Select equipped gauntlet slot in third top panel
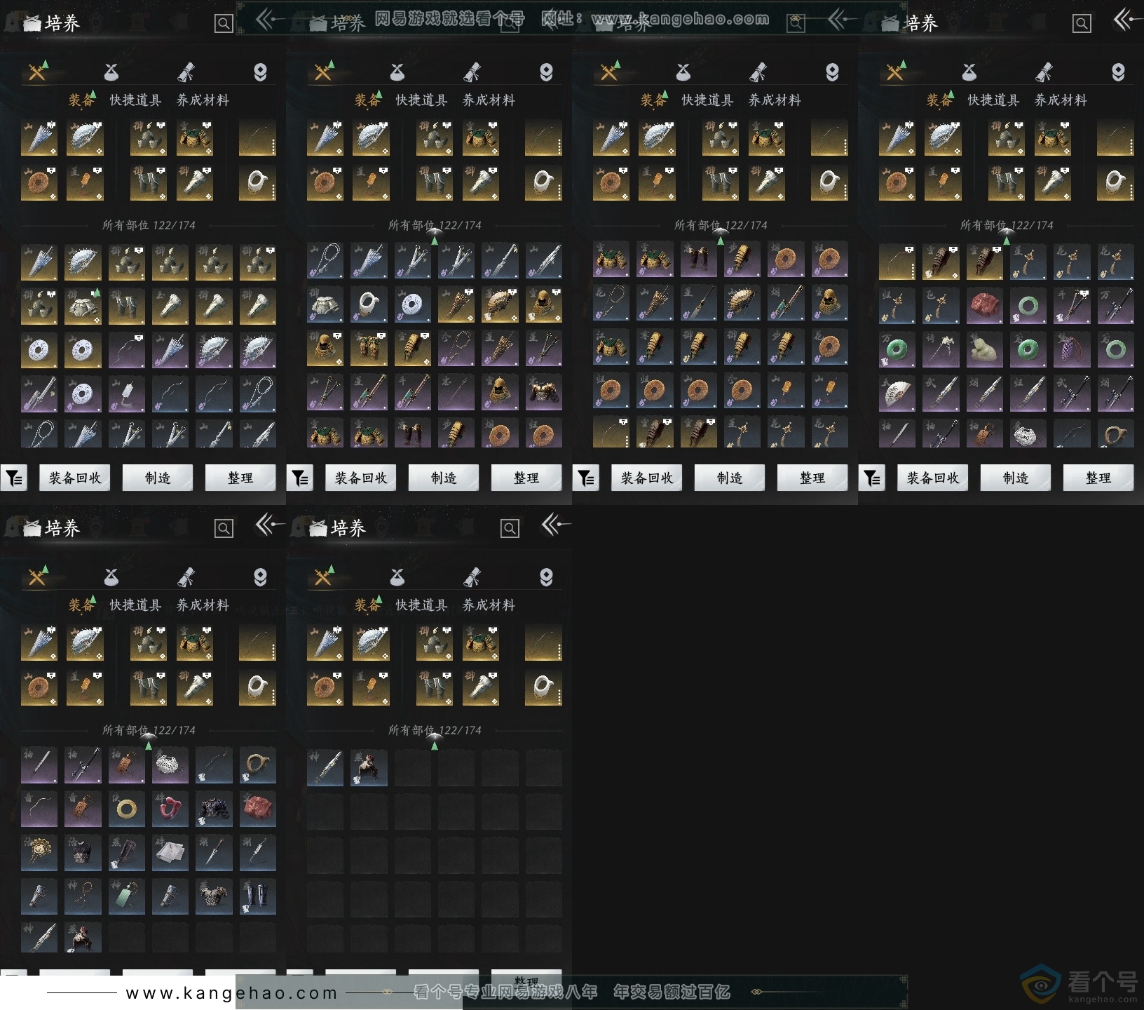 [767, 183]
